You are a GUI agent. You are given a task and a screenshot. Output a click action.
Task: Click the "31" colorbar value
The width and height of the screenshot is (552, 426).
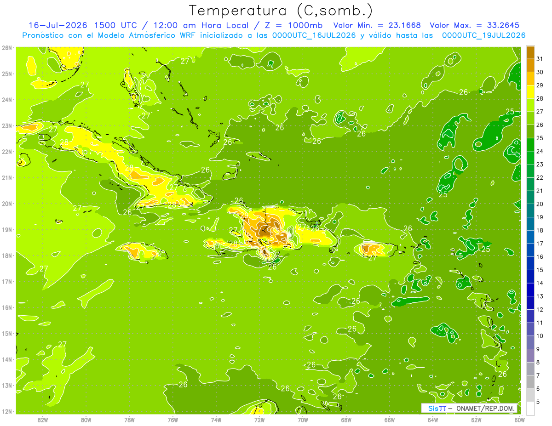tap(540, 59)
